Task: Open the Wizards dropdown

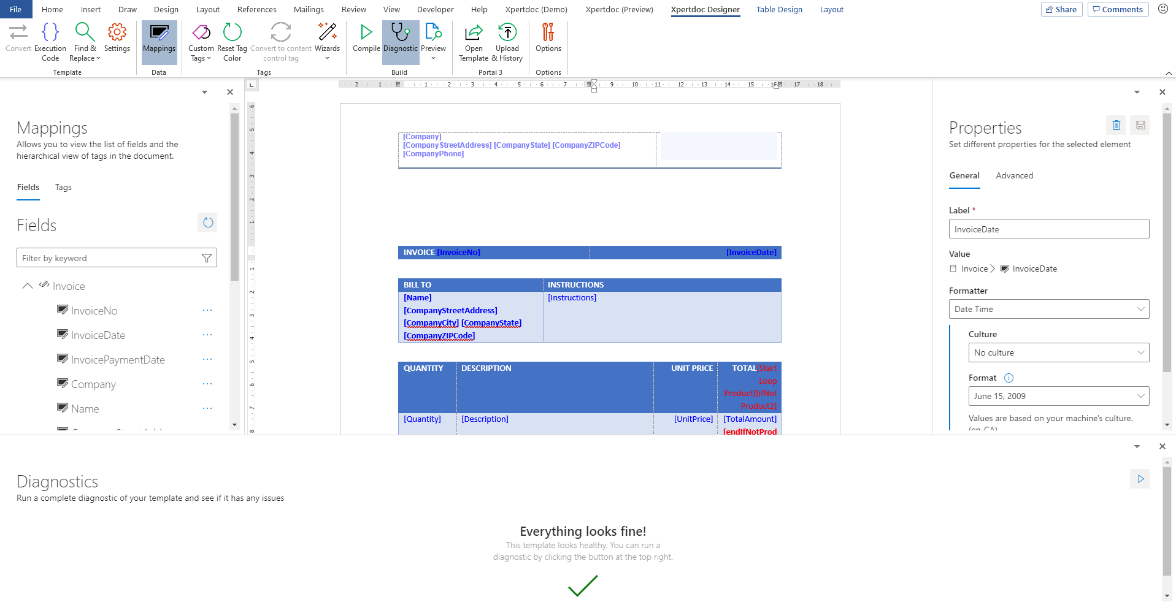Action: [x=327, y=42]
